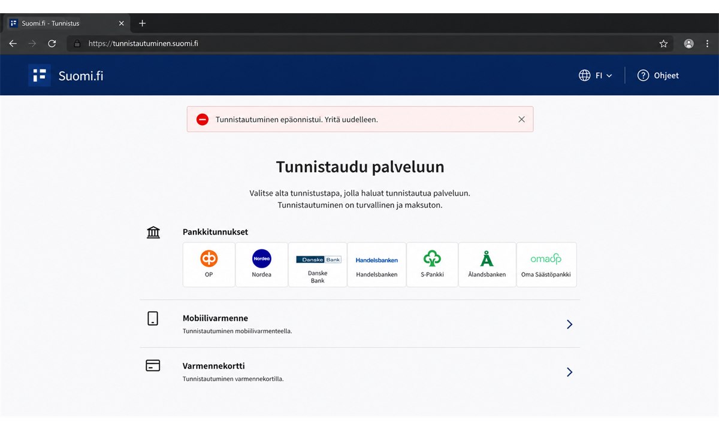Image resolution: width=719 pixels, height=431 pixels.
Task: Close the Suomi.fi - Tunnistus tab
Action: click(121, 23)
